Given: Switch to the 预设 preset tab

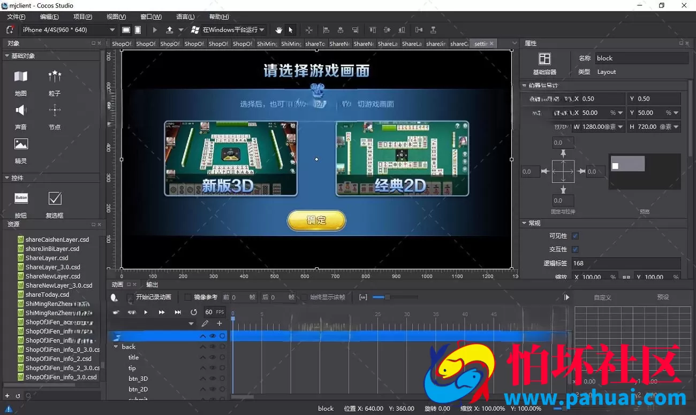Looking at the screenshot, I should coord(663,297).
